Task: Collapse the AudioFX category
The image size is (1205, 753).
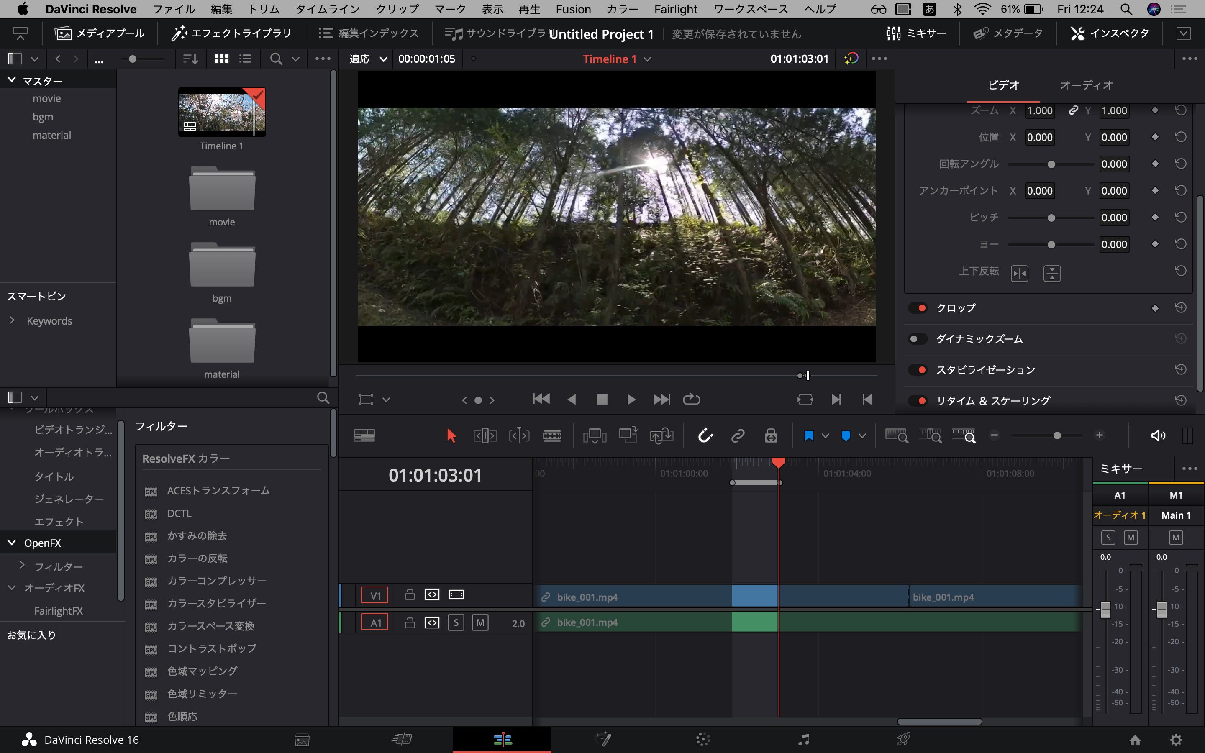Action: (12, 588)
